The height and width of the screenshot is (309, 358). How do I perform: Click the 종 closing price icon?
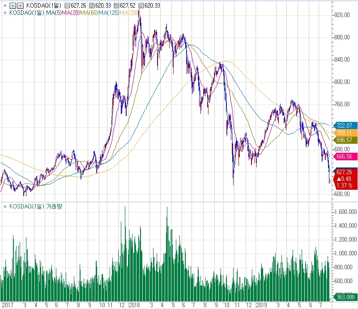coord(67,5)
